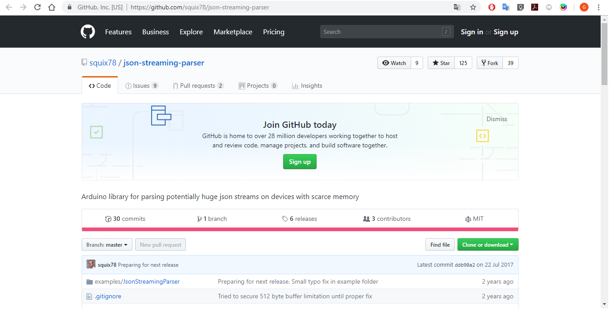Click the page vertical scrollbar thumb
The height and width of the screenshot is (309, 610).
605,54
